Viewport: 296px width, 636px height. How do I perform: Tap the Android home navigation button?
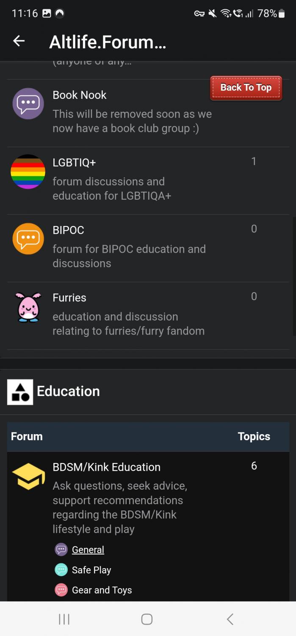point(147,619)
